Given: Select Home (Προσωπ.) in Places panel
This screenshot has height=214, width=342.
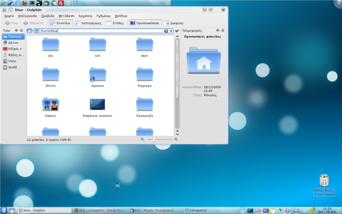Looking at the screenshot, I should 13,36.
